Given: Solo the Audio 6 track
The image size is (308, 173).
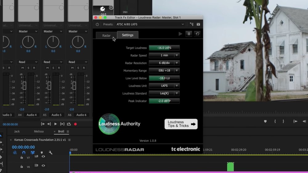Looking at the screenshot, I should (x=78, y=68).
